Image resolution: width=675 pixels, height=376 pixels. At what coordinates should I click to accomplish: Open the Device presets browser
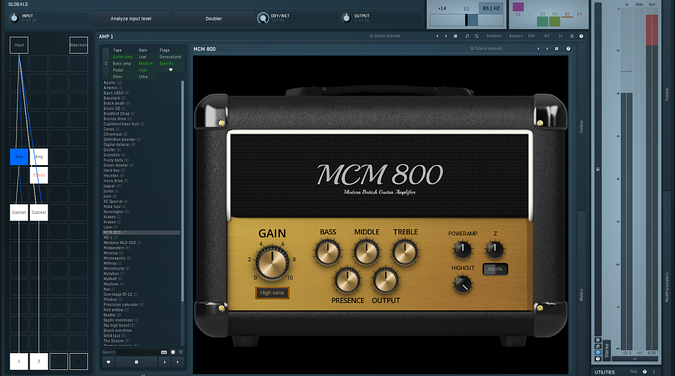(488, 49)
